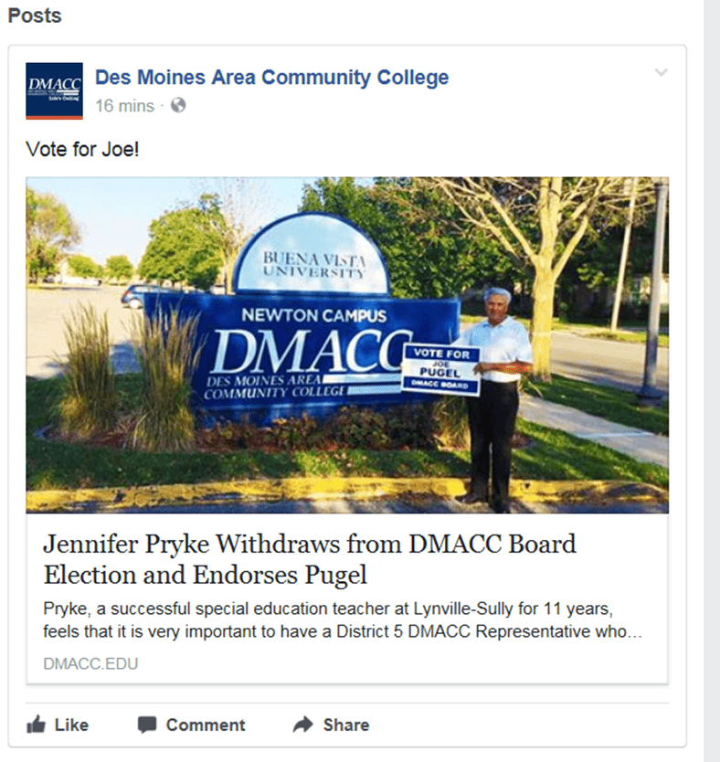The image size is (720, 762).
Task: Click the DMACC profile picture logo
Action: pos(54,90)
